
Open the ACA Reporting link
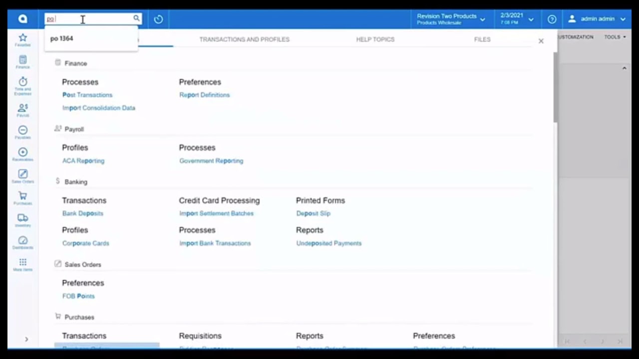[83, 161]
